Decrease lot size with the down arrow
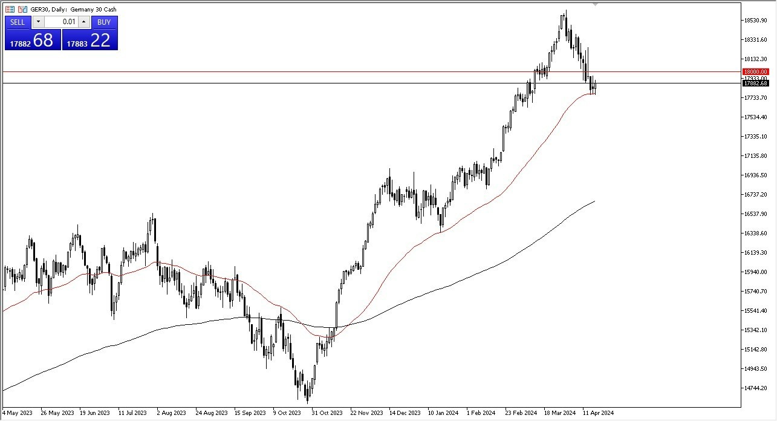The width and height of the screenshot is (777, 421). 37,22
